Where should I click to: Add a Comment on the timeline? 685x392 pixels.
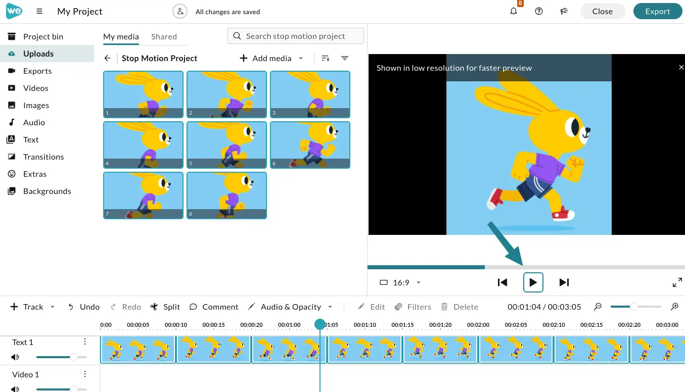pyautogui.click(x=213, y=307)
